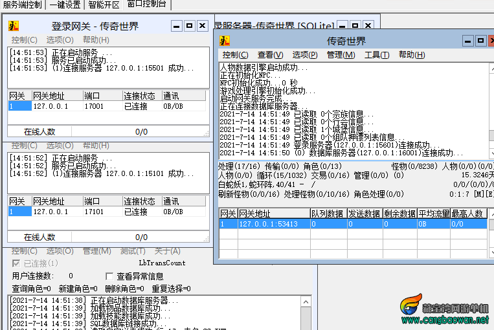Click log line 连接服务器 127.0.0.1:15101 成功
494x330 pixels.
102,174
